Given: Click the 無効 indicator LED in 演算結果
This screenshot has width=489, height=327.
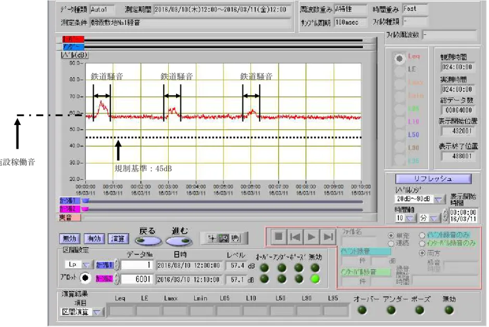Looking at the screenshot, I should tap(449, 310).
